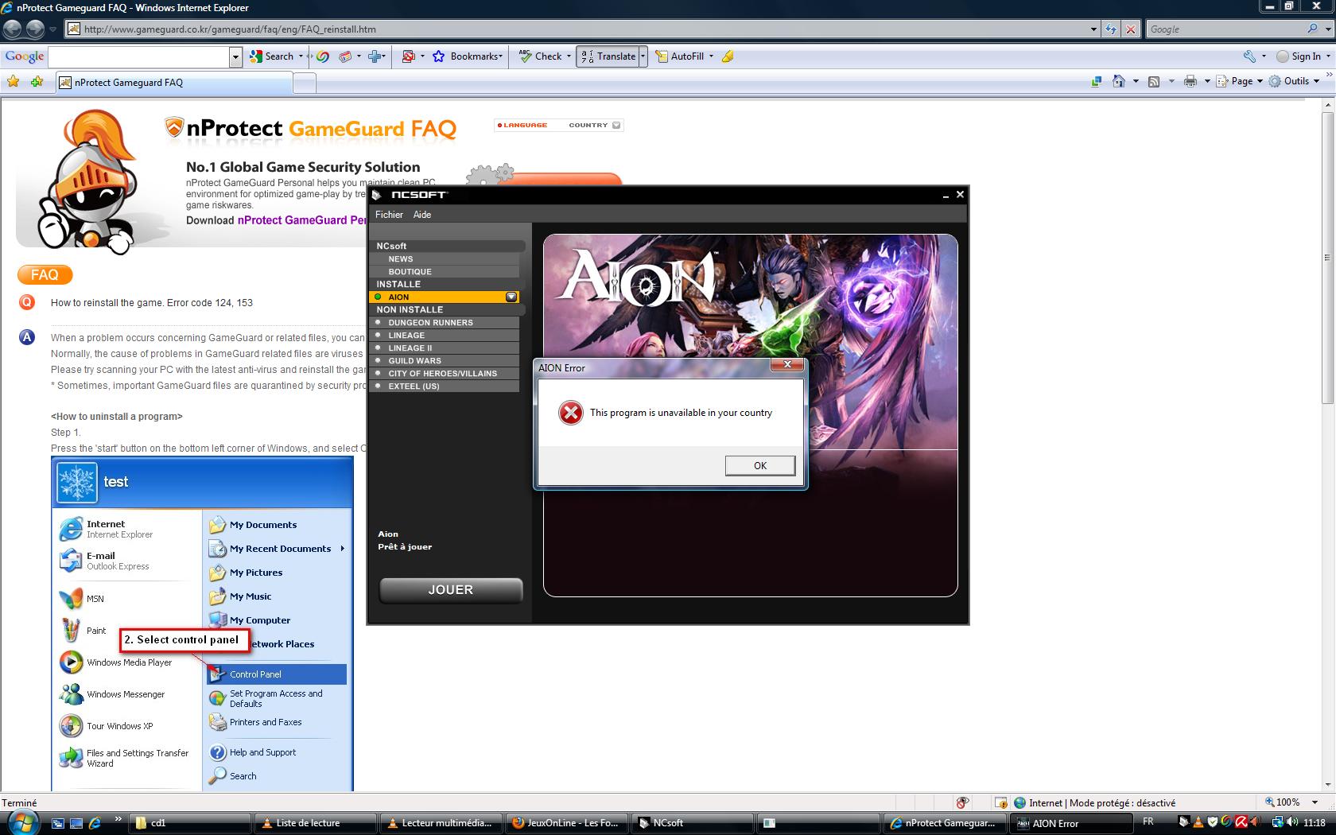The image size is (1336, 835).
Task: Switch to Liste de lecture VLC taskbar button
Action: tap(316, 823)
